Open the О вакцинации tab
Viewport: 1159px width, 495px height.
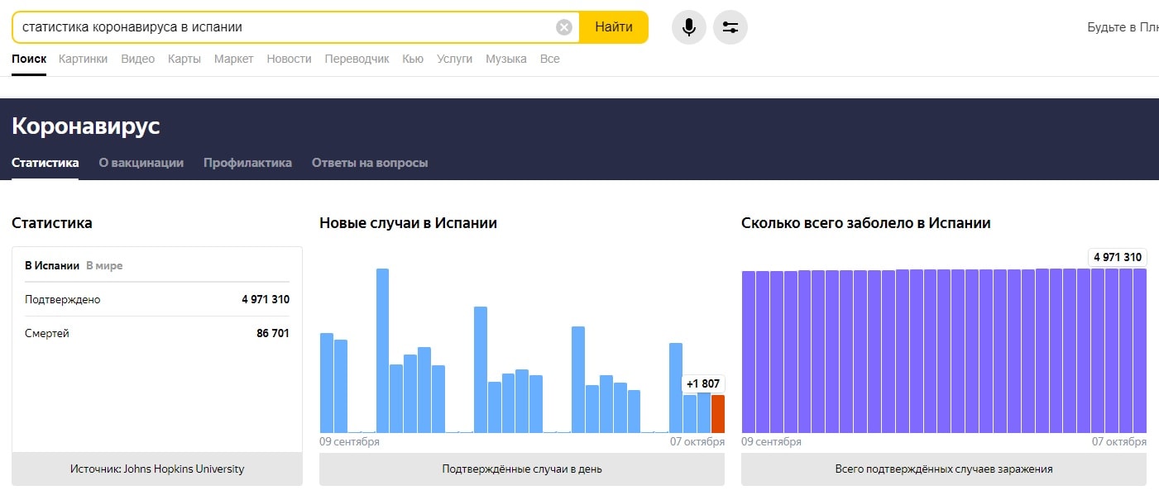[141, 163]
